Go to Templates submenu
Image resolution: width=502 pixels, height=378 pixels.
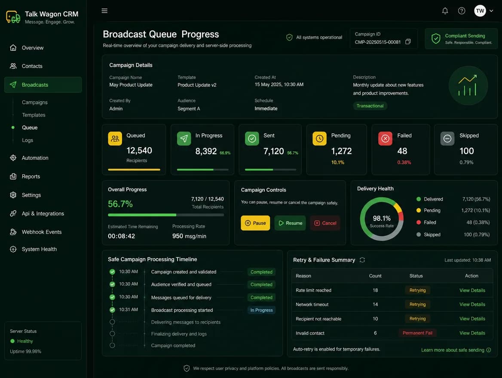point(34,115)
